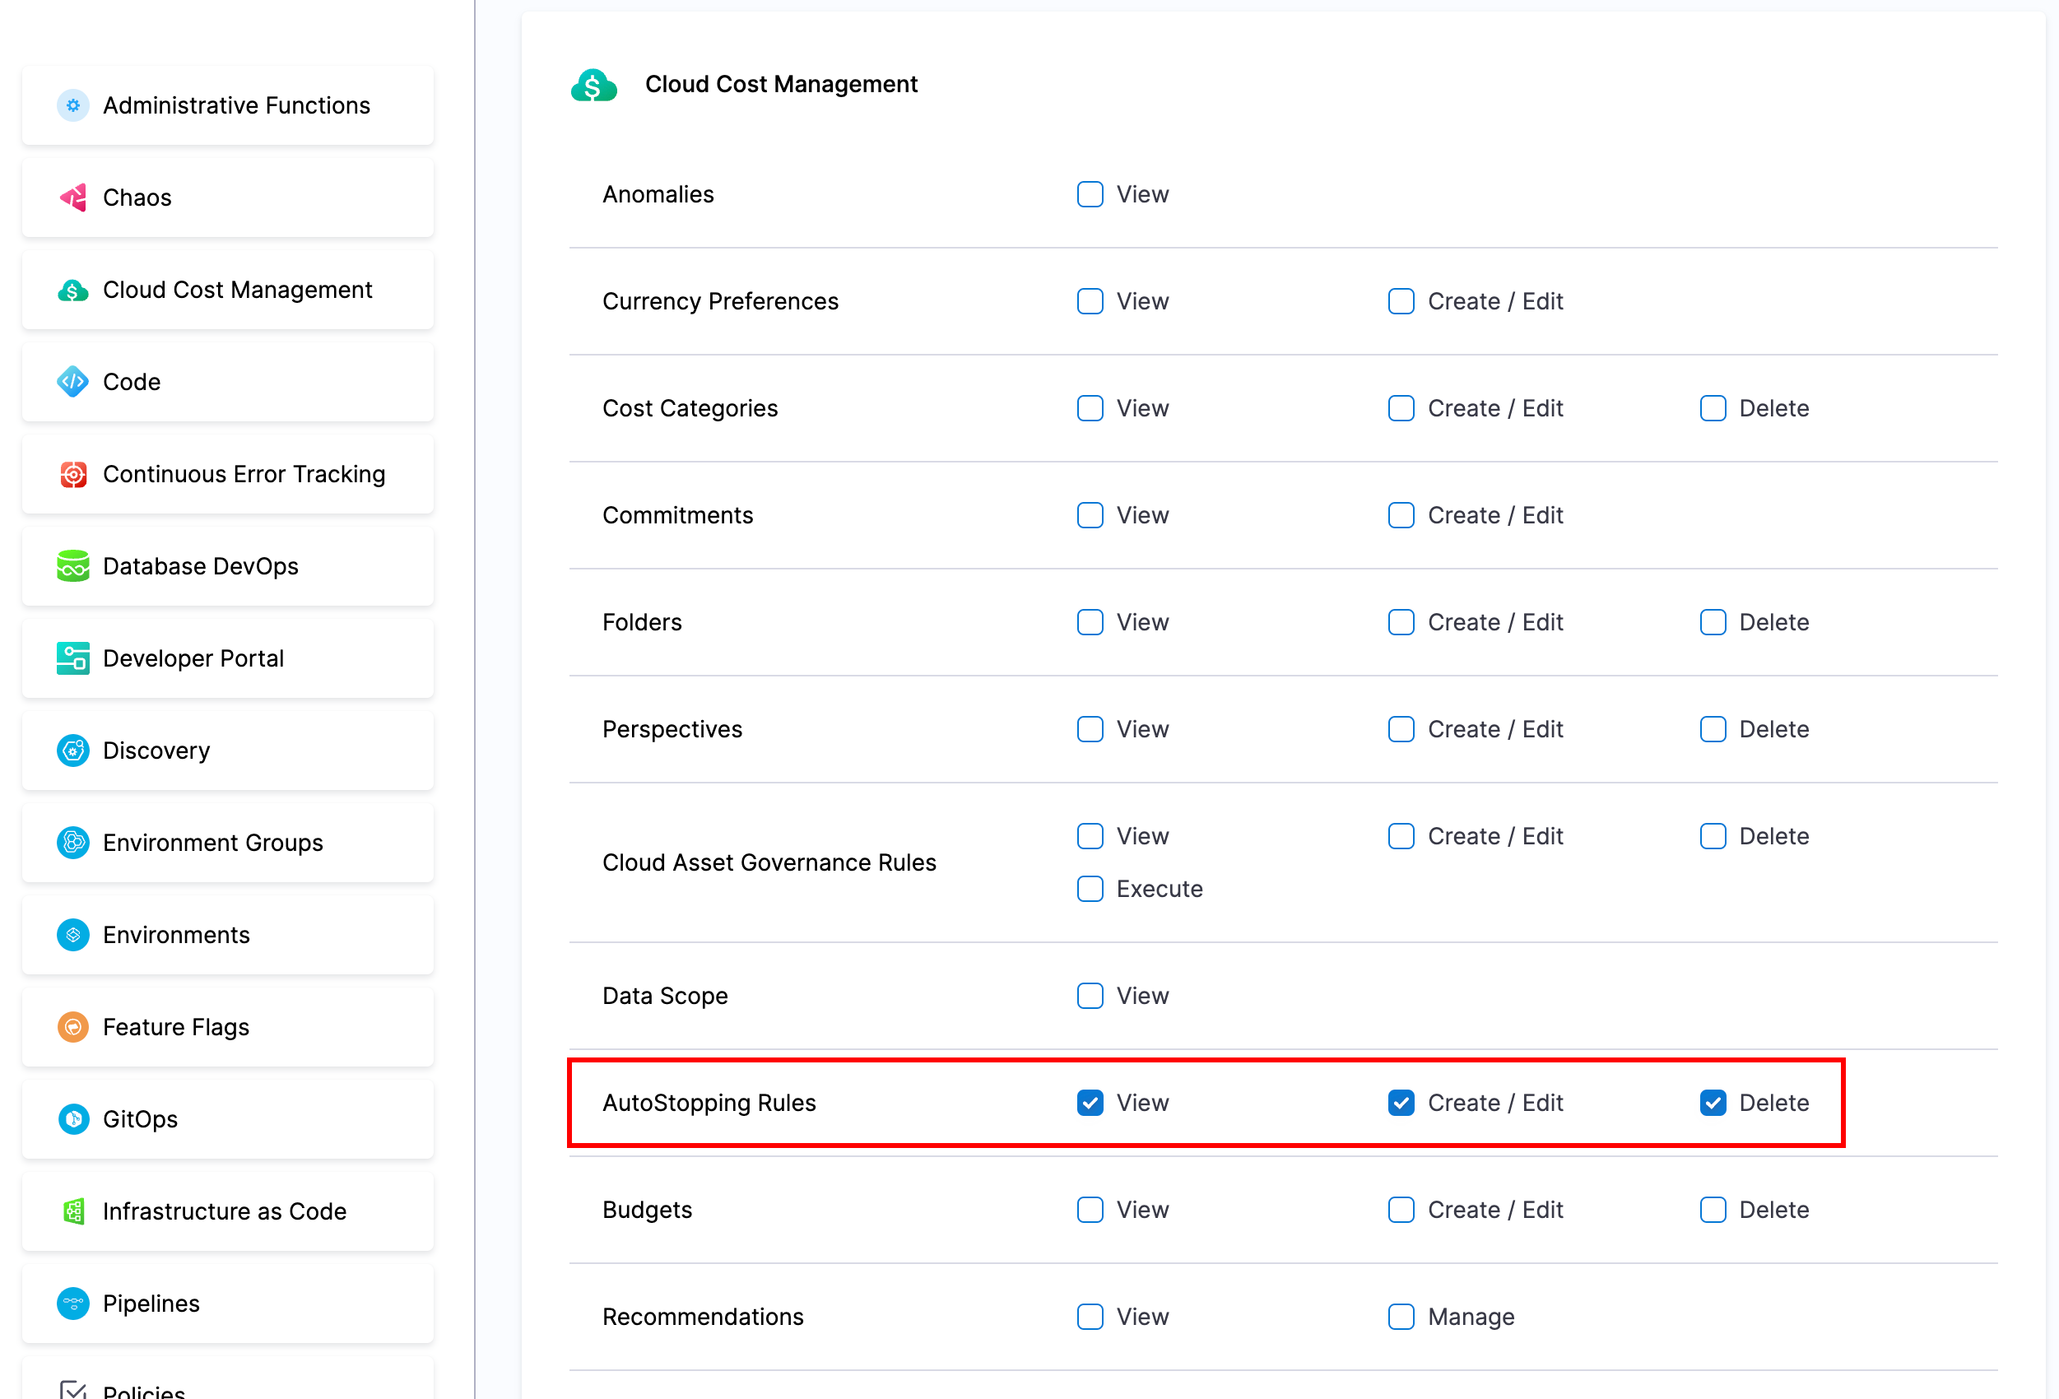Click the Feature Flags icon
Screen dimensions: 2059x1399
point(72,1027)
